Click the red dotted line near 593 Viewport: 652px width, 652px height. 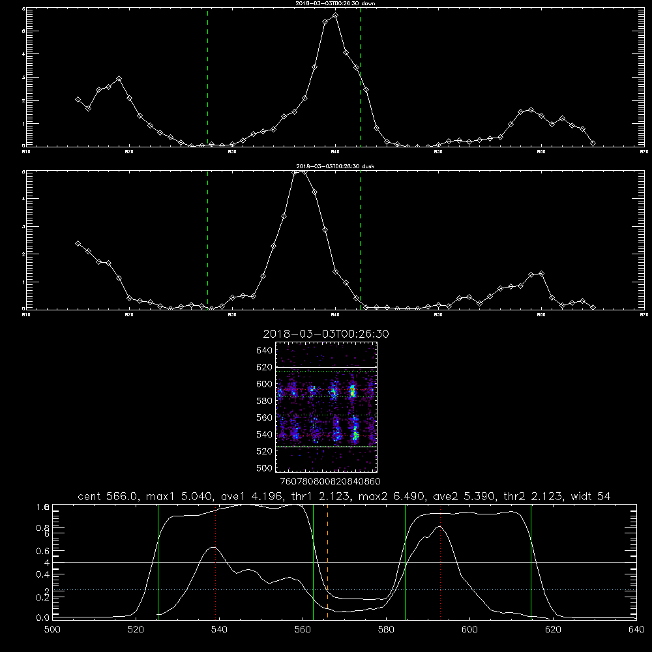440,561
